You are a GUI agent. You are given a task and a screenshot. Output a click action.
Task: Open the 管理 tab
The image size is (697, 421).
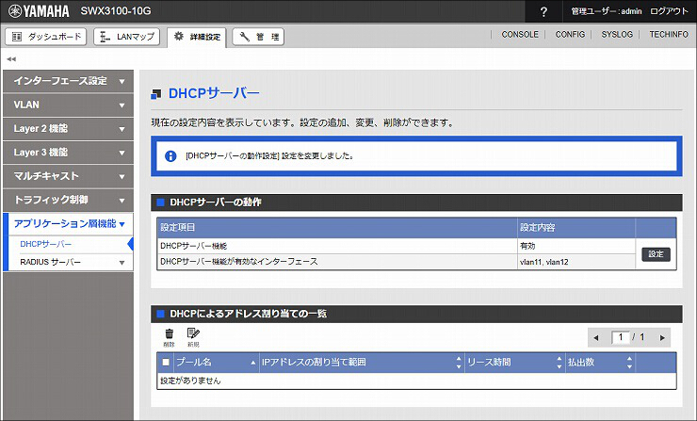click(x=258, y=37)
